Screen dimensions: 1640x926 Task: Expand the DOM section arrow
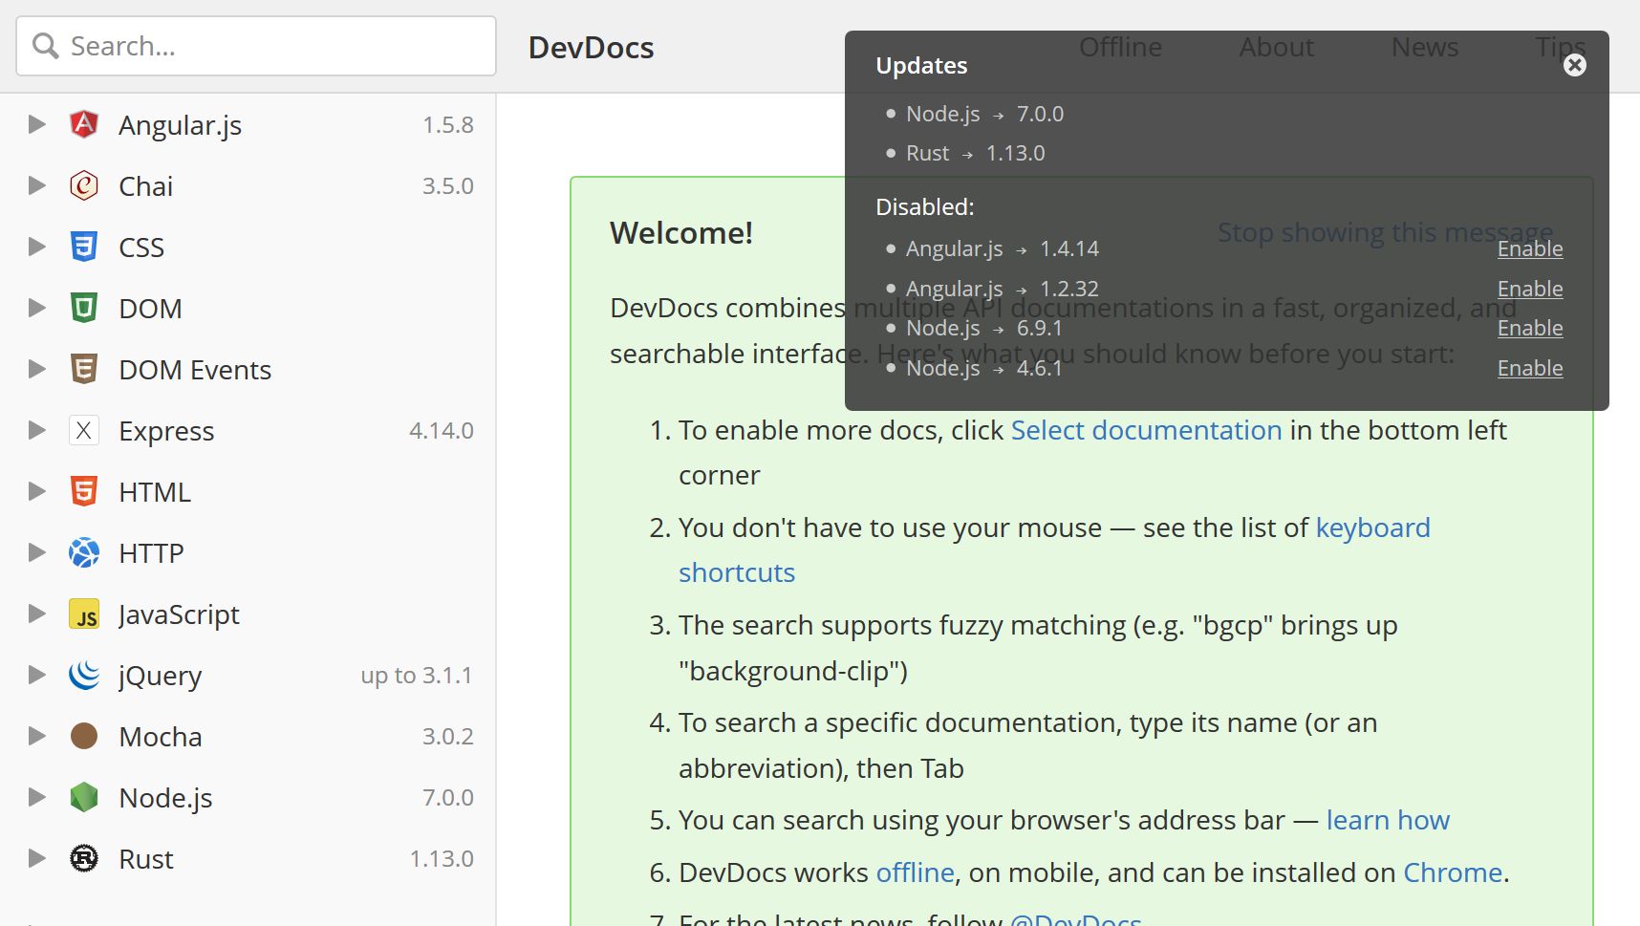(37, 308)
